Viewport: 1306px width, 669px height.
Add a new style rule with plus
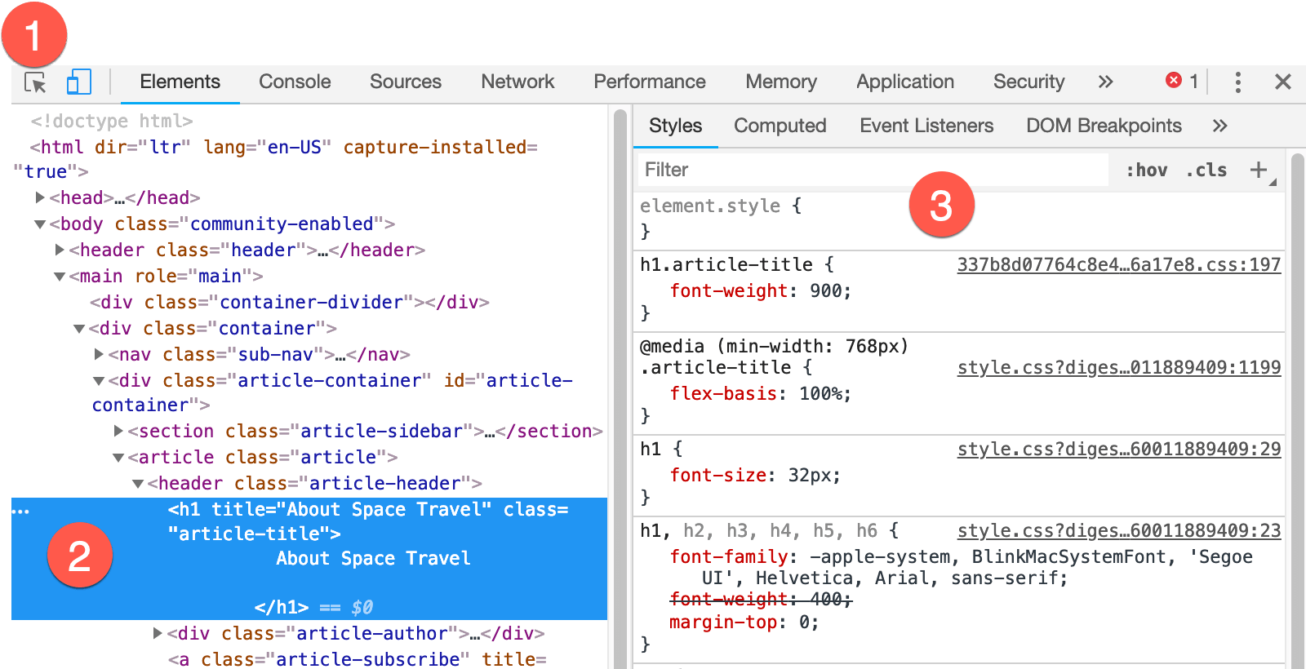[1259, 170]
